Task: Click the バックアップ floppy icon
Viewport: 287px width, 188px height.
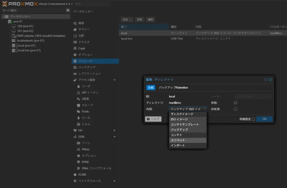Action: point(75,67)
